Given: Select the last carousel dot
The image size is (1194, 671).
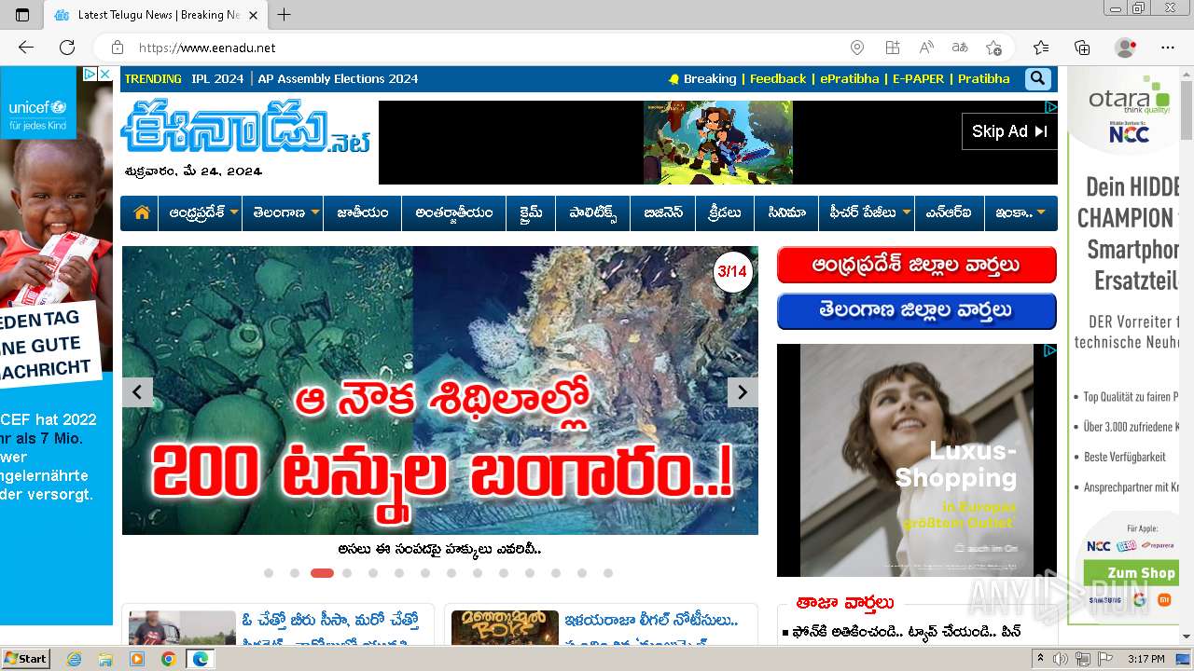Looking at the screenshot, I should click(x=608, y=573).
